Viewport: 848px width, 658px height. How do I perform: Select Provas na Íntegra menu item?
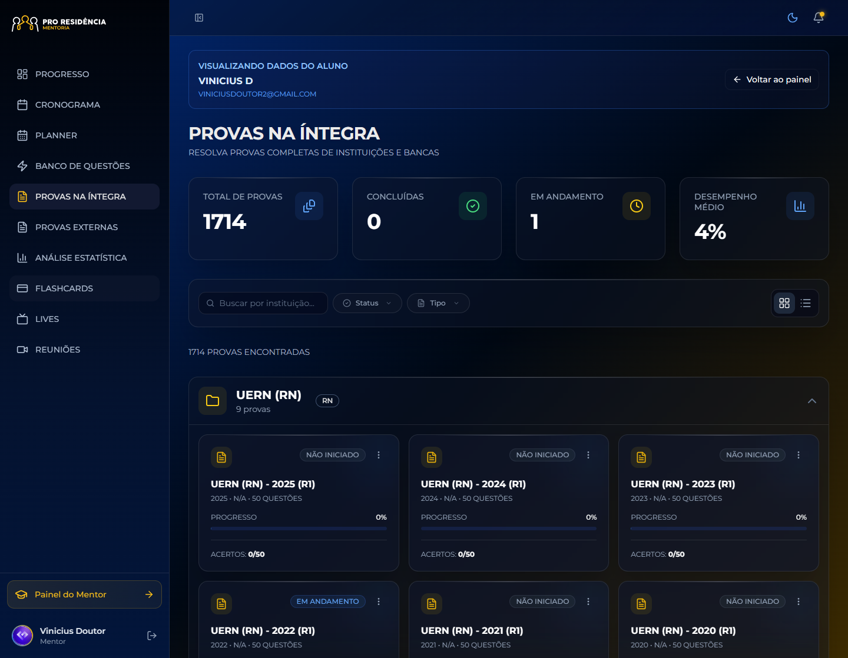click(84, 197)
